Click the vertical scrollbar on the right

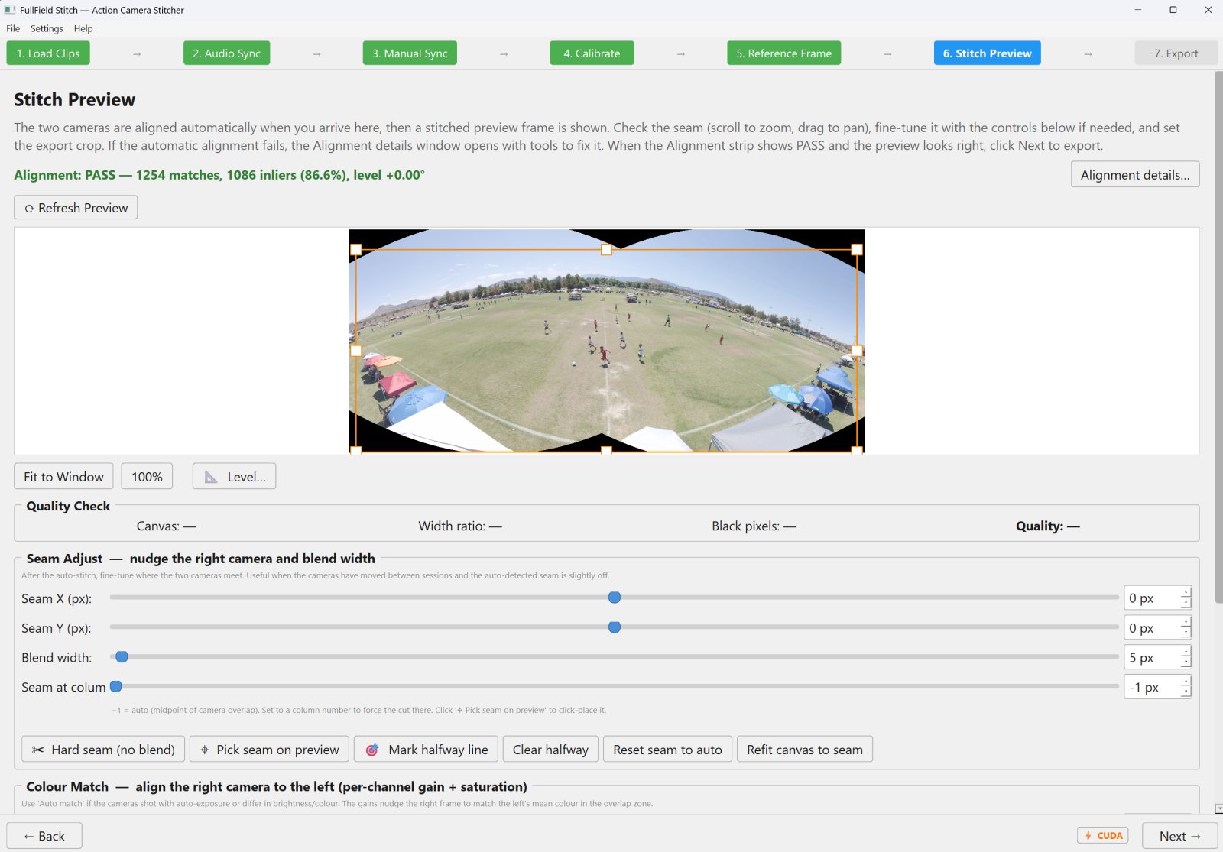(x=1218, y=336)
